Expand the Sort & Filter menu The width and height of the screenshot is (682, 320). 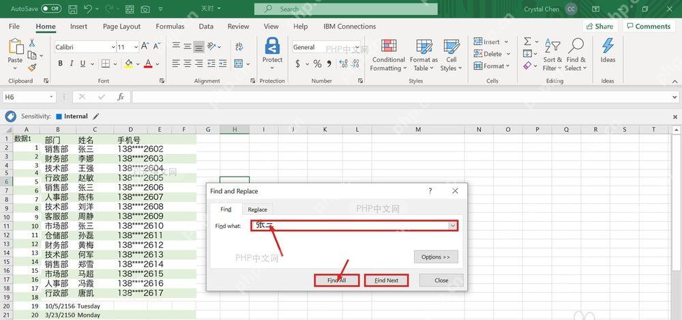(552, 55)
